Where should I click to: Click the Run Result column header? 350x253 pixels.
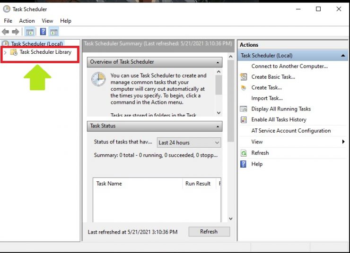click(x=199, y=184)
